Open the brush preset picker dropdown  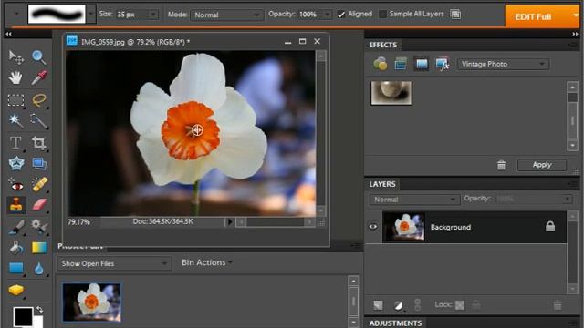(x=91, y=15)
